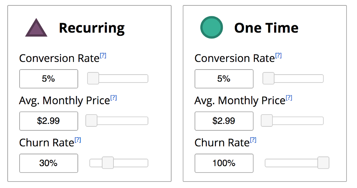The image size is (357, 188).
Task: Click the Recurring 30% churn rate field
Action: point(49,163)
